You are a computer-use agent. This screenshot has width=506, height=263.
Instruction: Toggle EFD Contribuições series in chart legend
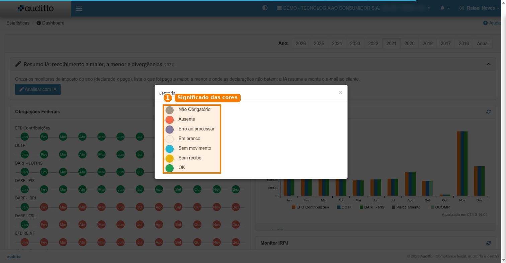click(310, 207)
